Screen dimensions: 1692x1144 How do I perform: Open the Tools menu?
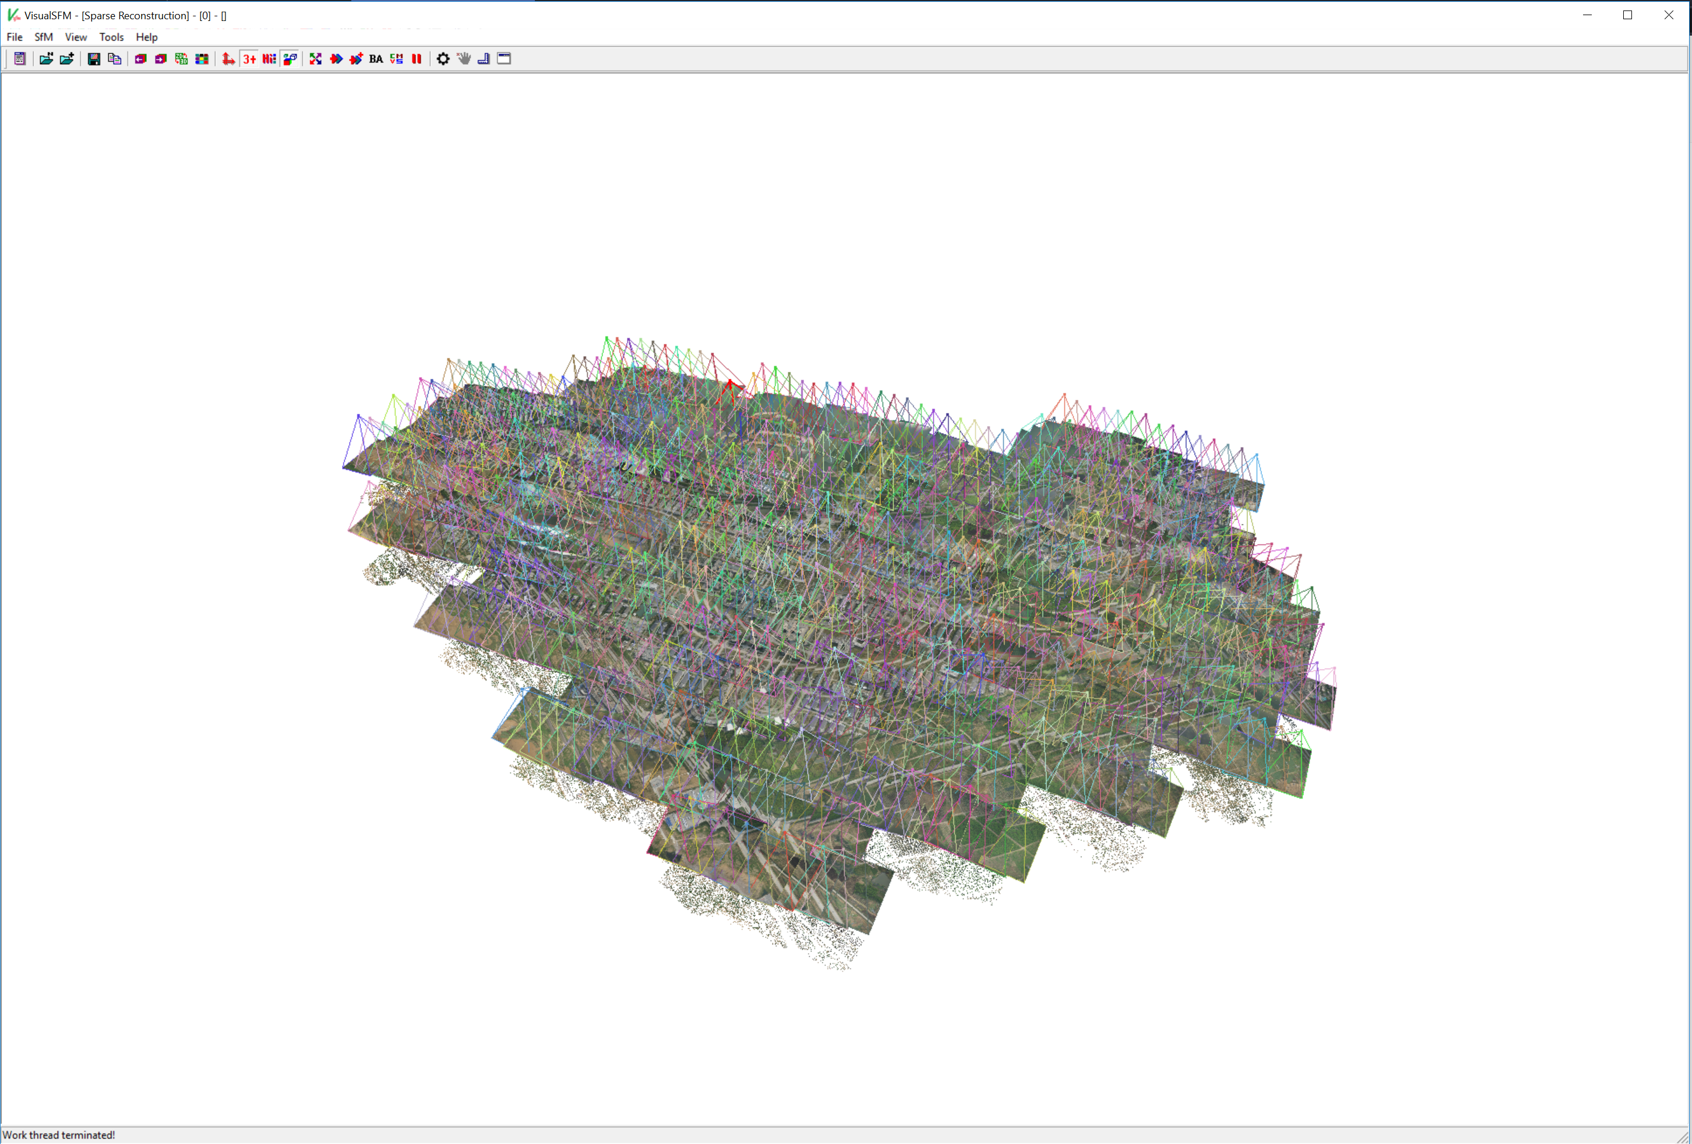tap(111, 37)
